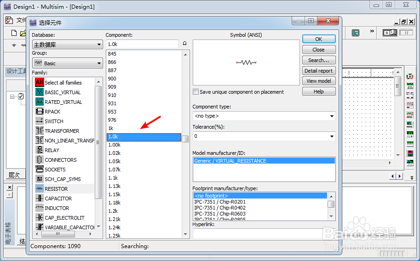Open the Detail report
The image size is (420, 261).
[318, 71]
